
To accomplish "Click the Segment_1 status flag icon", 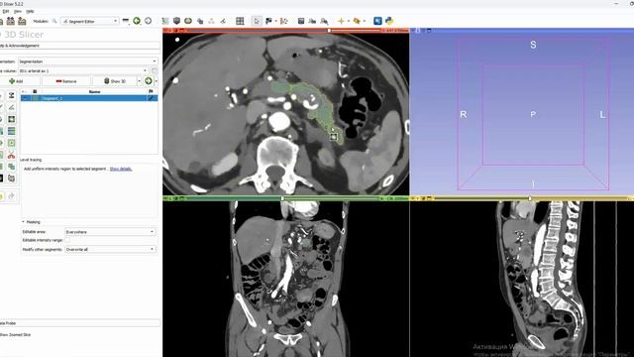I will (x=152, y=98).
